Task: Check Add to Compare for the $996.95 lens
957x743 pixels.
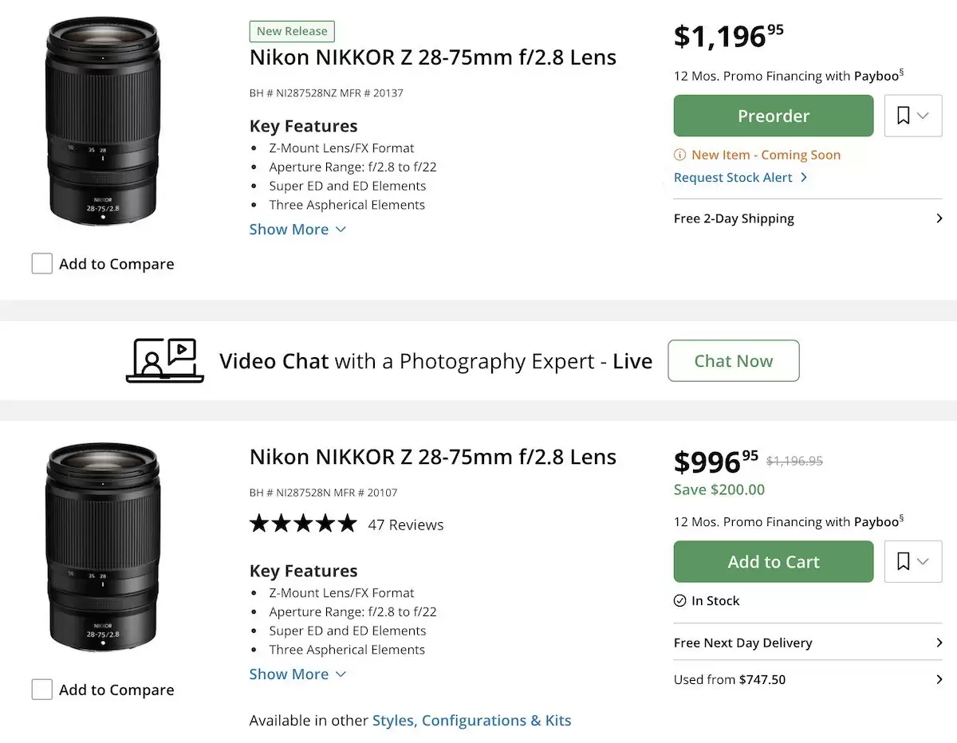Action: [42, 690]
